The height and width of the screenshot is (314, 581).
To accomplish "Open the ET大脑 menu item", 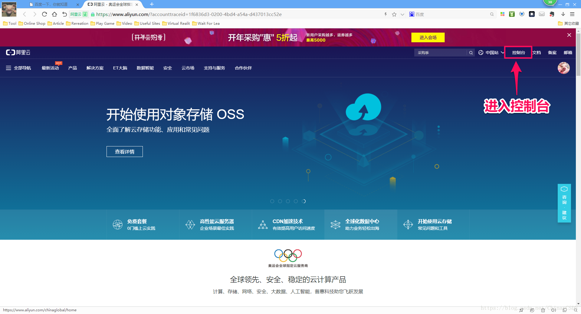I will click(120, 68).
